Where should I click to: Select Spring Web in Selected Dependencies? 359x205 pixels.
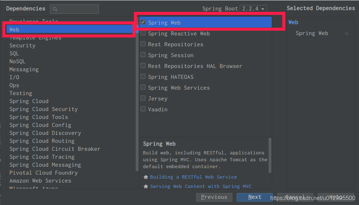coord(312,33)
